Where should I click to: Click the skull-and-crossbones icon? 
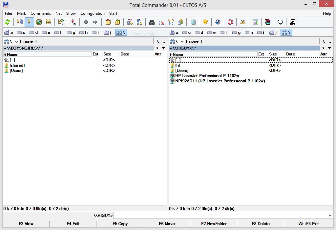tap(293, 22)
